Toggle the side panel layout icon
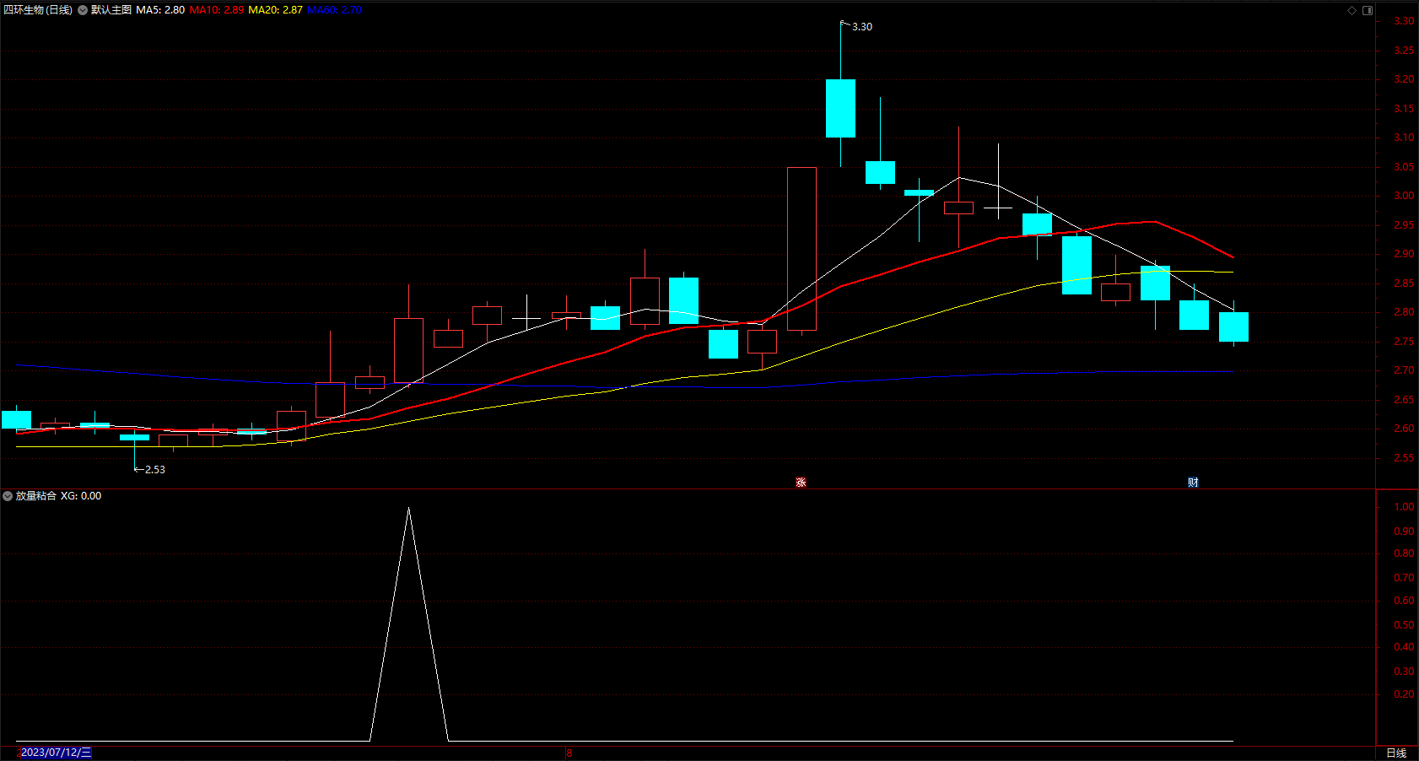The height and width of the screenshot is (761, 1419). pyautogui.click(x=1368, y=10)
